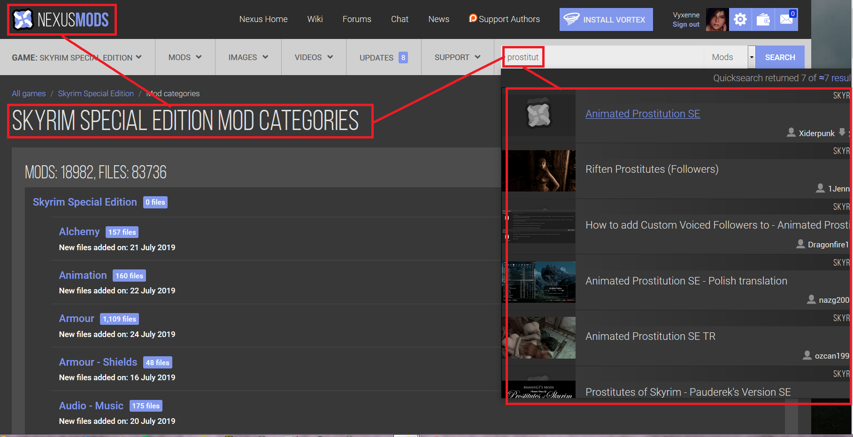Click the 0 files badge
Image resolution: width=853 pixels, height=437 pixels.
pyautogui.click(x=155, y=202)
